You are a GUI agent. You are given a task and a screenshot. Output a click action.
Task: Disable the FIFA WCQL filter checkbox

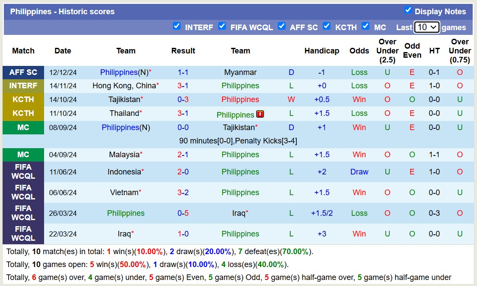tap(223, 26)
